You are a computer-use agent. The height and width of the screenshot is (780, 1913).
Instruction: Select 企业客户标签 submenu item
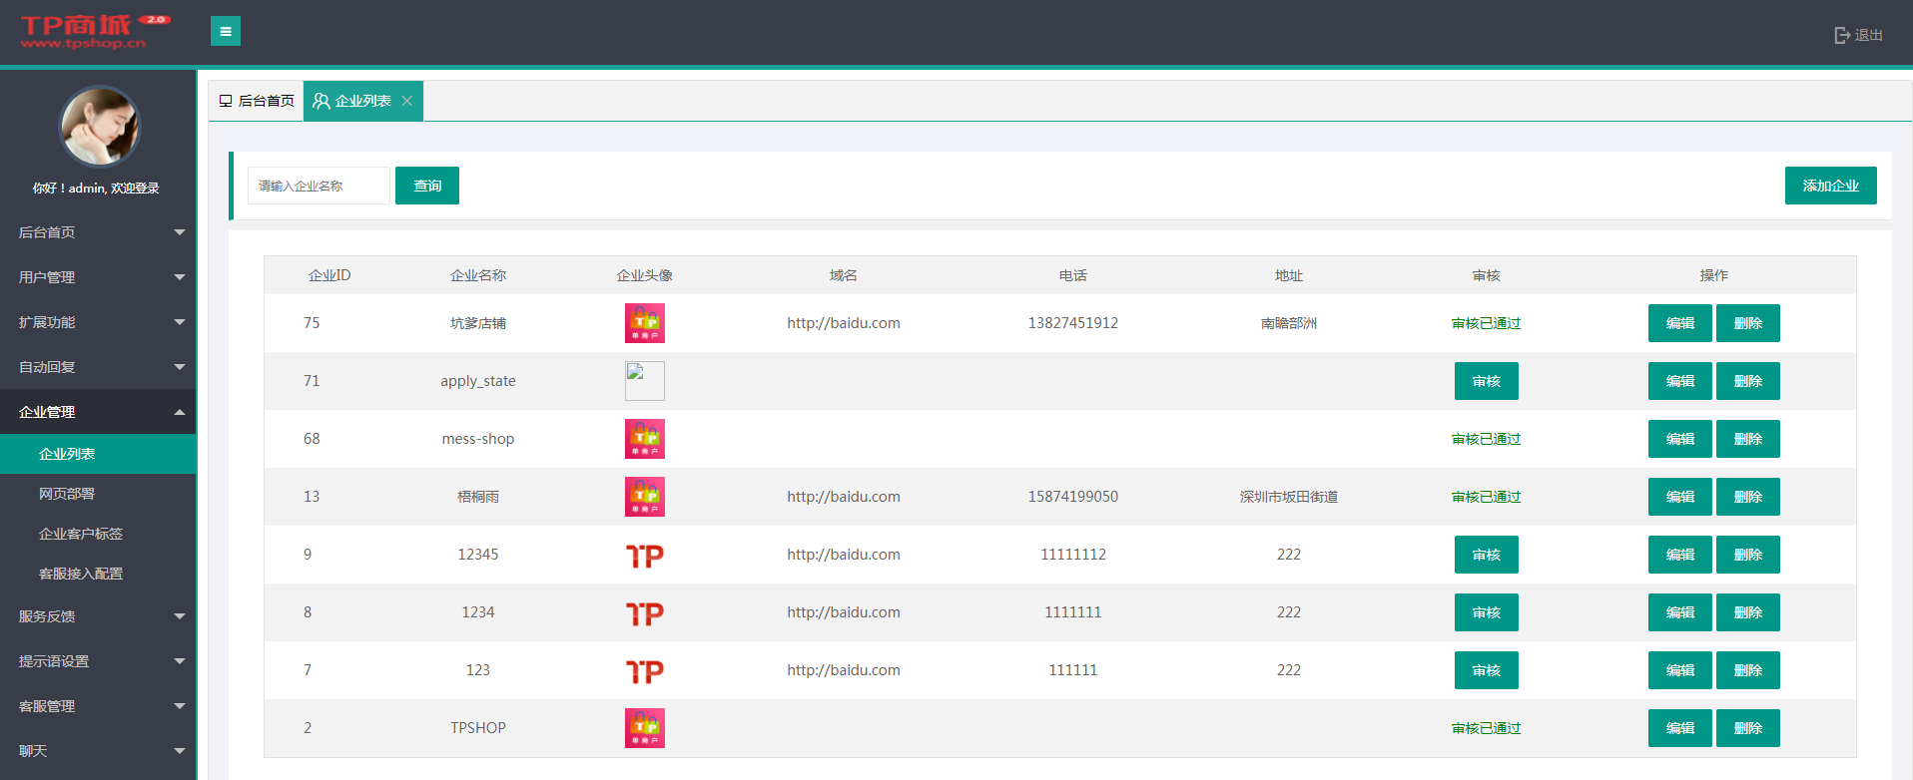coord(81,534)
